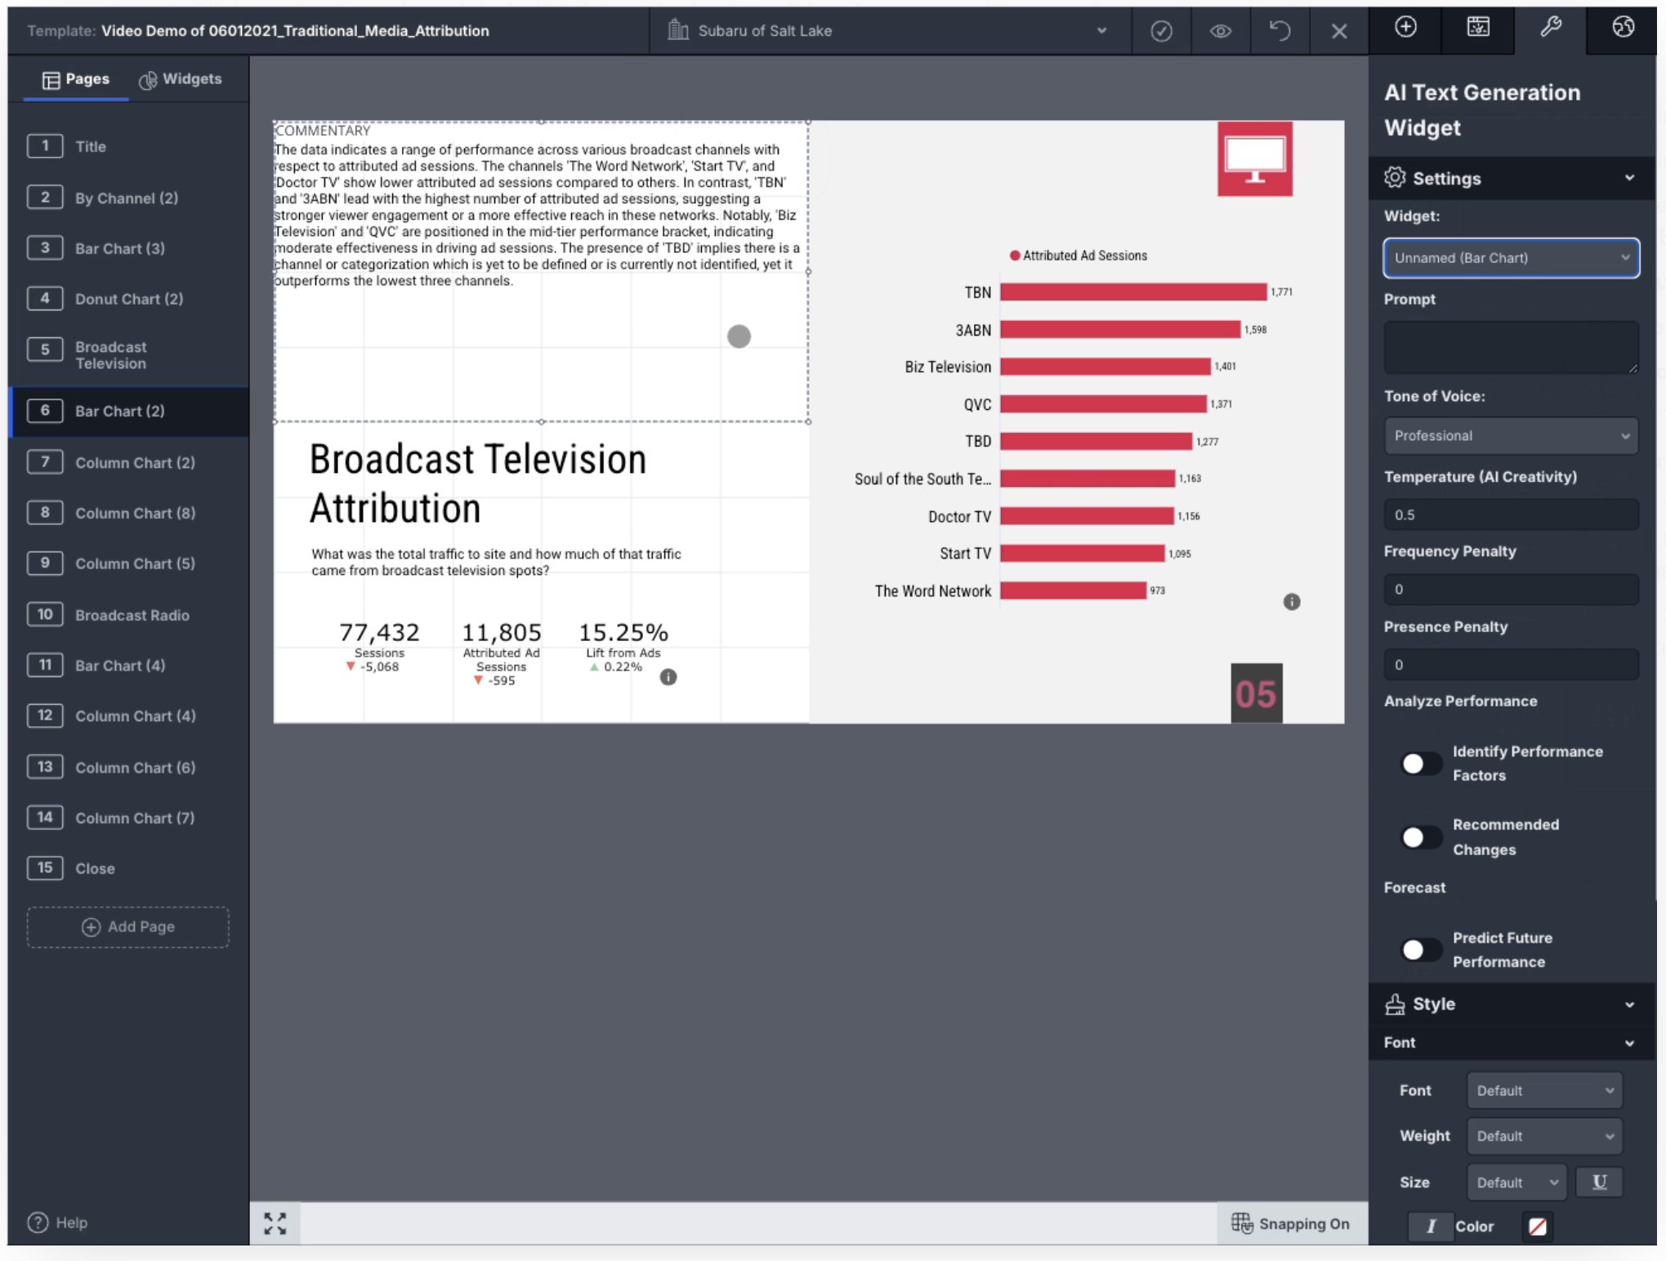Enable Identify Performance Factors

pos(1421,763)
